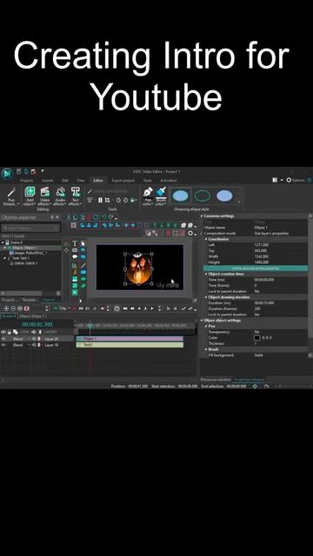Select the Ellipse 1 clip on timeline

point(130,339)
